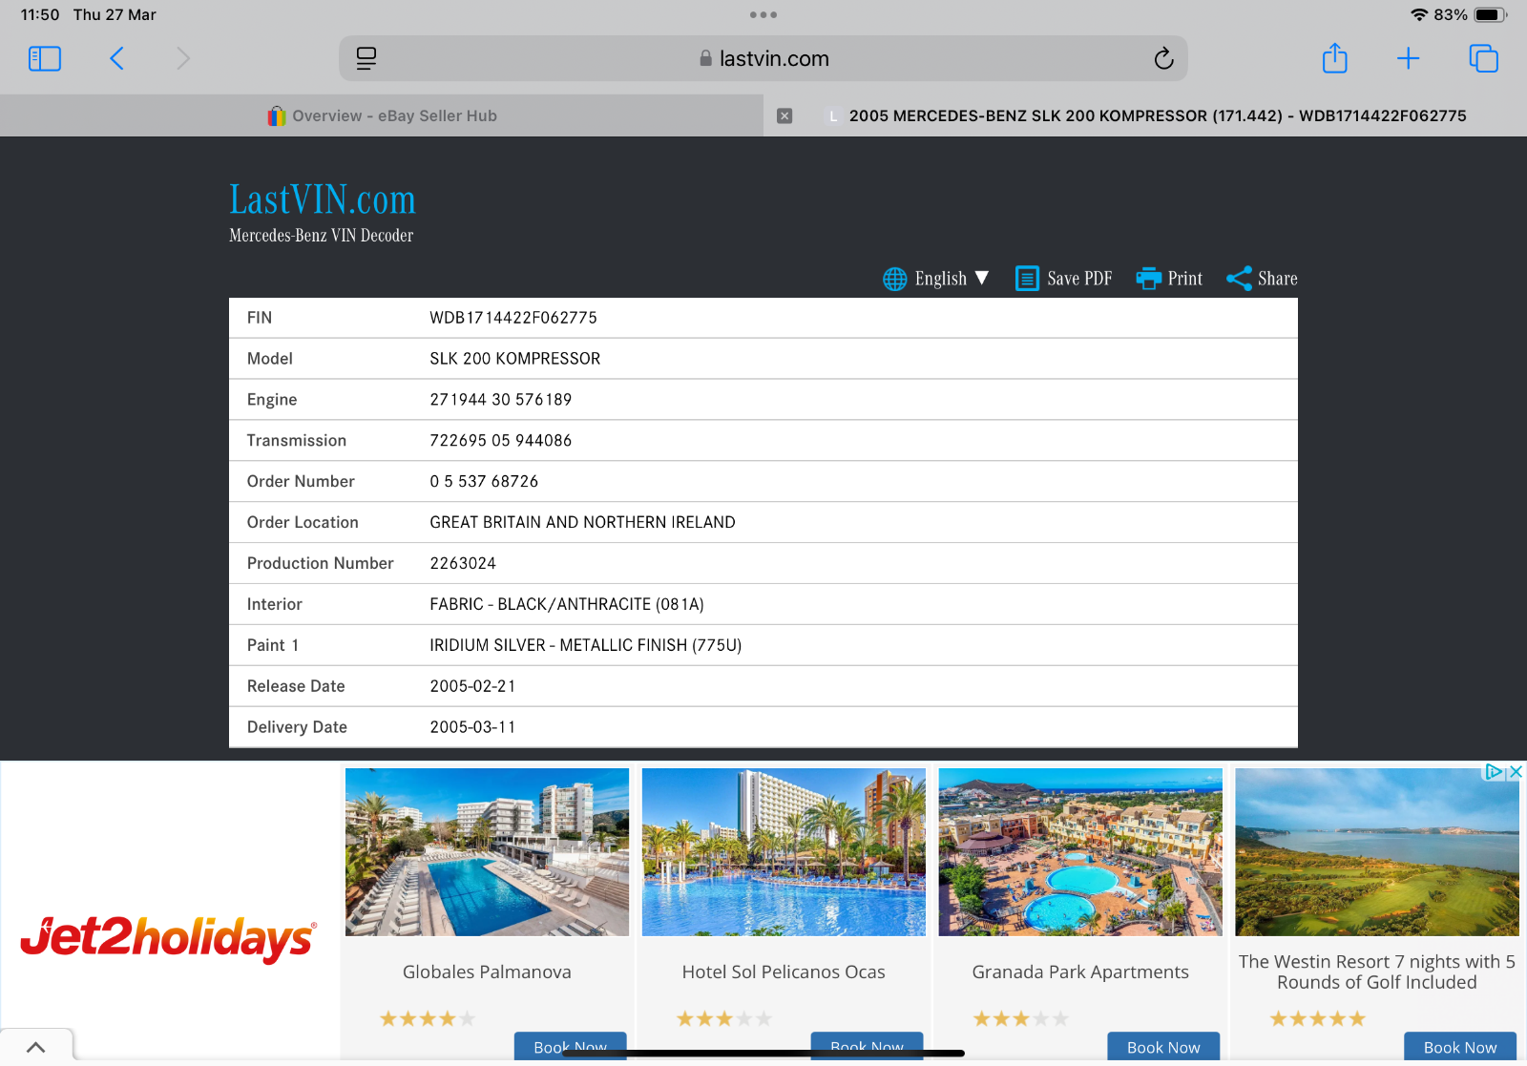Switch to the eBay Seller Hub tab
Screen dimensions: 1527x1066
coord(382,115)
